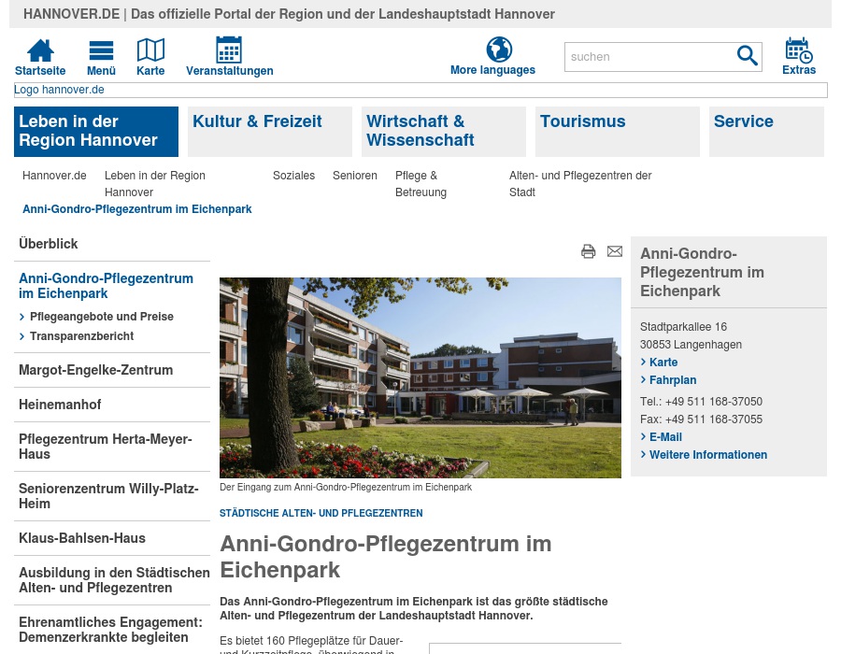Expand the Fahrplan entry
841x654 pixels.
tap(673, 380)
